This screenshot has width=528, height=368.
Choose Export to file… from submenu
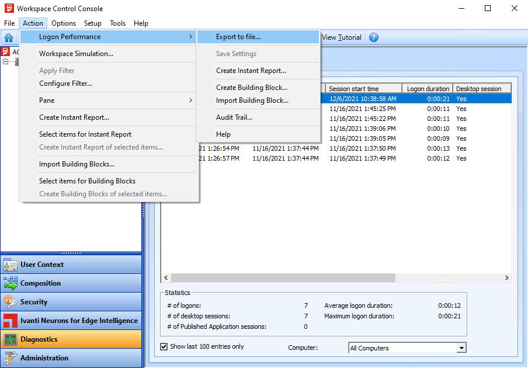(238, 37)
